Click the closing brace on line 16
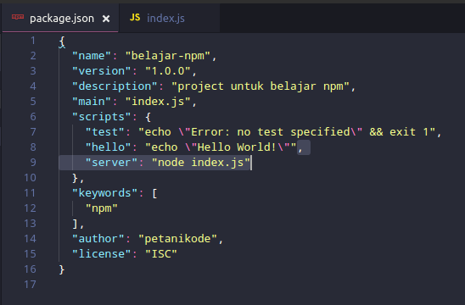465x305 pixels. [62, 269]
